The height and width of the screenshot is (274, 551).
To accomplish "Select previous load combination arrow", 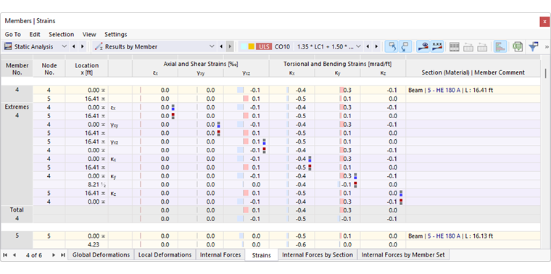I will [x=368, y=46].
